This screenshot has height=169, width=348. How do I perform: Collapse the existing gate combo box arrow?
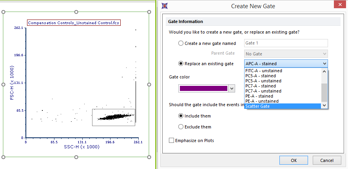[324, 64]
